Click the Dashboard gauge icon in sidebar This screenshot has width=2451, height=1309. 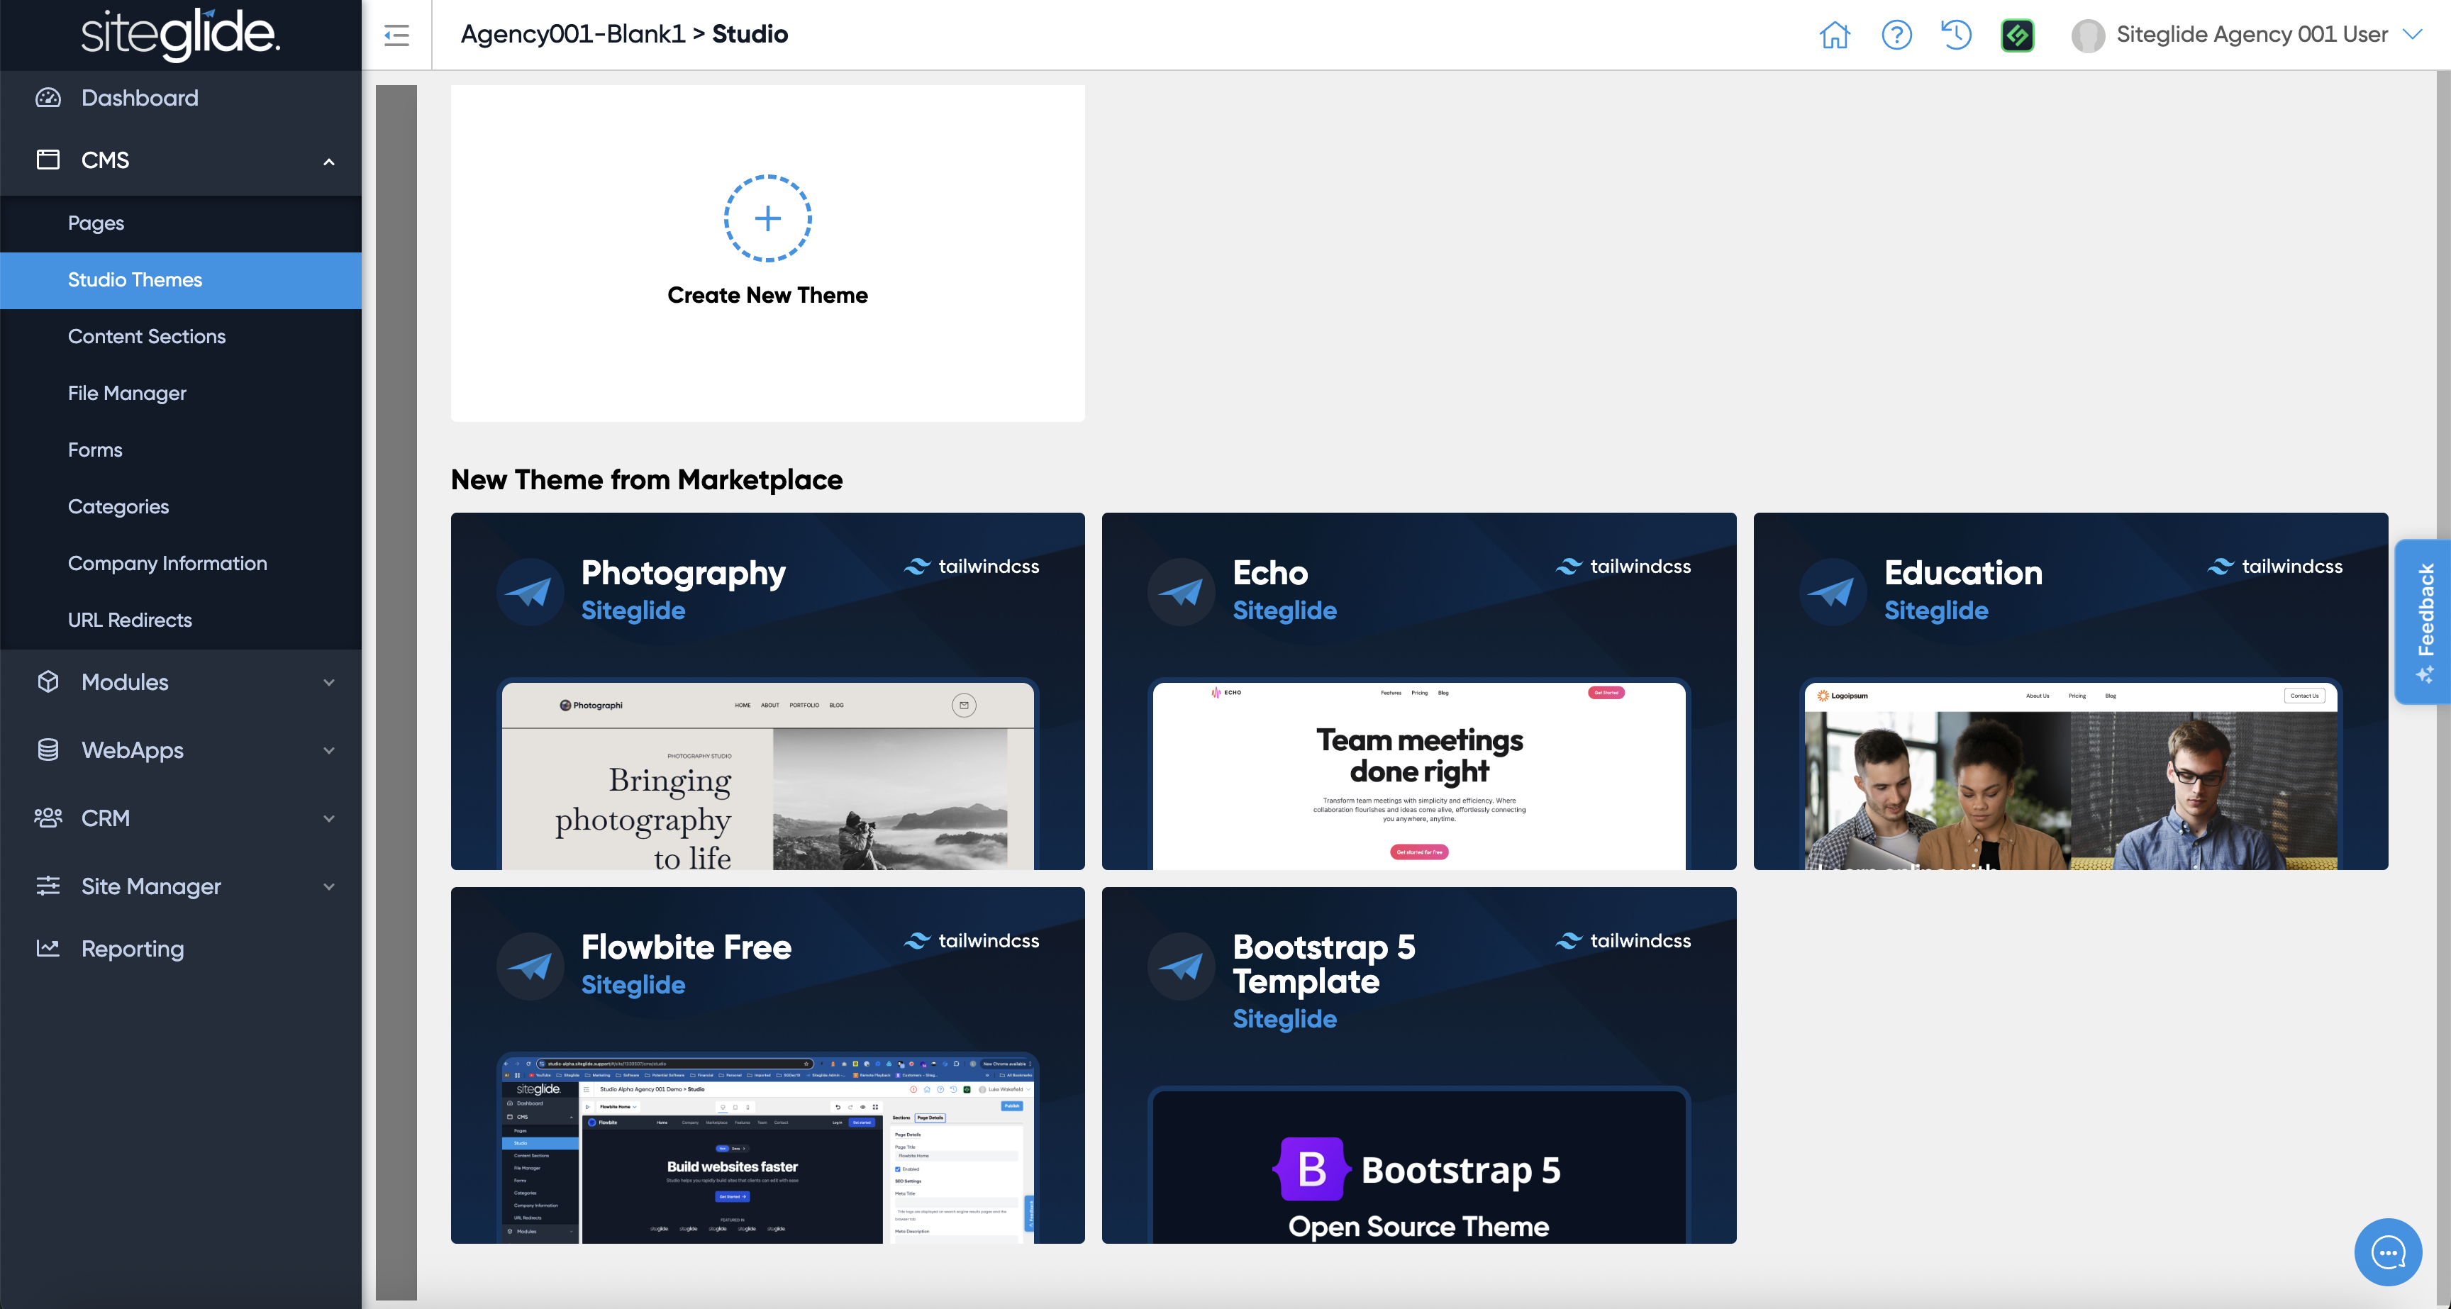[x=48, y=98]
